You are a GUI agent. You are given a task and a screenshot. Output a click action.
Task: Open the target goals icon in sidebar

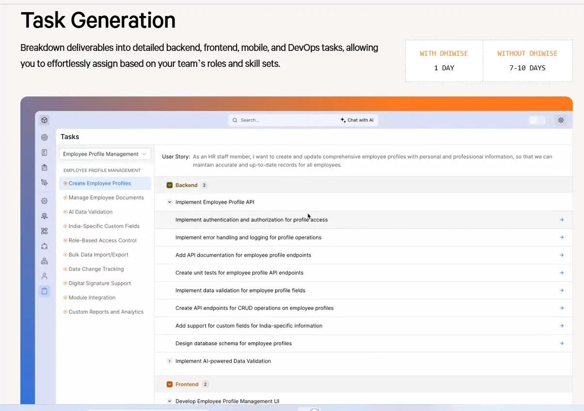point(44,138)
